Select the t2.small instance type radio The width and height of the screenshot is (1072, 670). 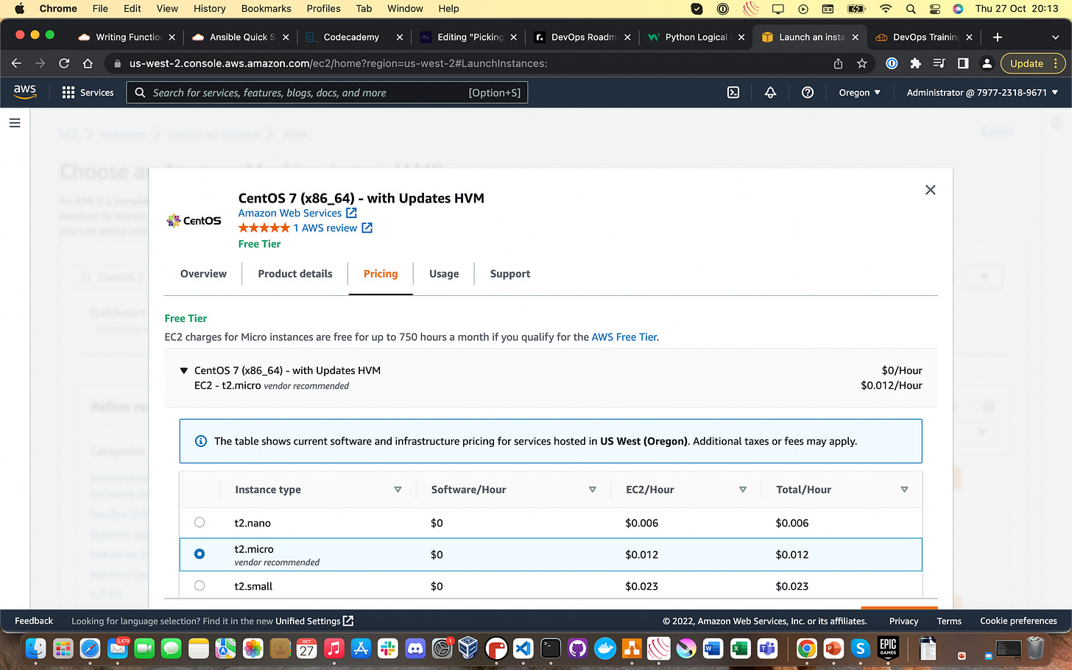200,585
